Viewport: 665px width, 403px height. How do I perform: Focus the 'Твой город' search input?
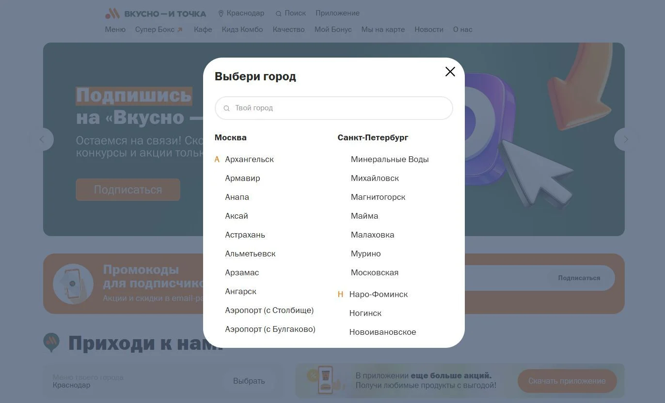pyautogui.click(x=333, y=108)
